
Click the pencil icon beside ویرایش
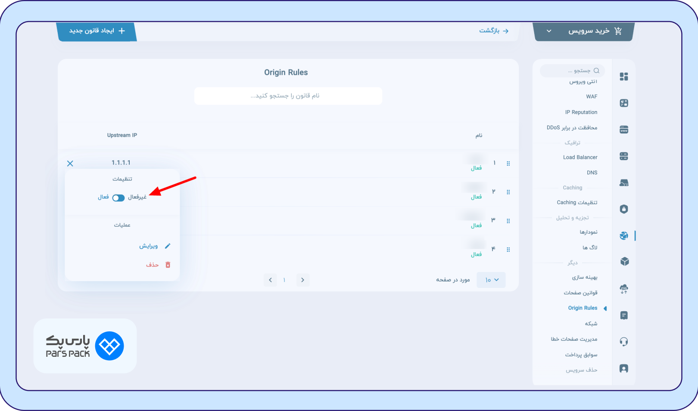(168, 246)
